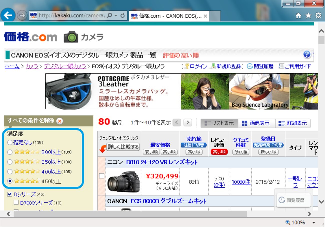
Task: Click the 価格.com site logo
Action: [30, 37]
